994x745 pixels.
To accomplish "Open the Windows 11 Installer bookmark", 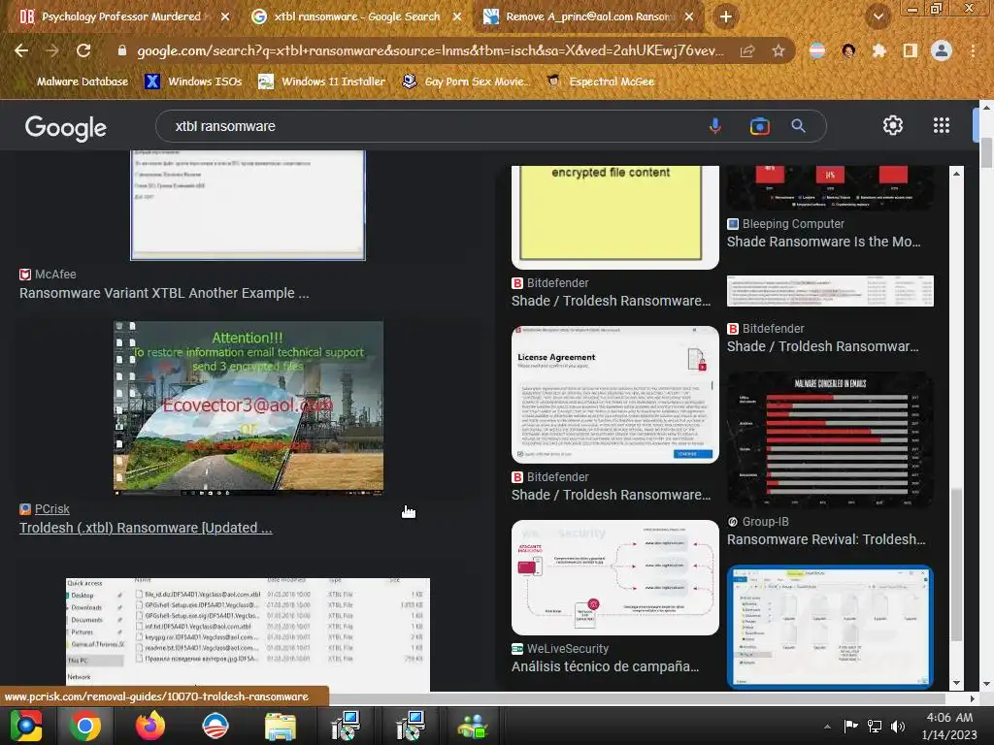I will pyautogui.click(x=322, y=81).
